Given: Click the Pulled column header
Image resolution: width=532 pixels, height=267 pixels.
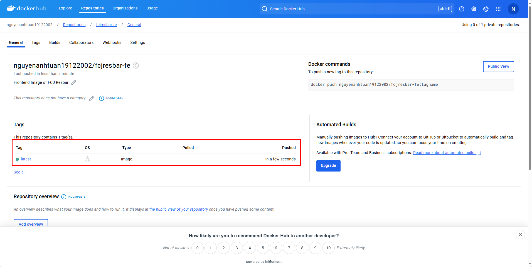Looking at the screenshot, I should tap(188, 148).
